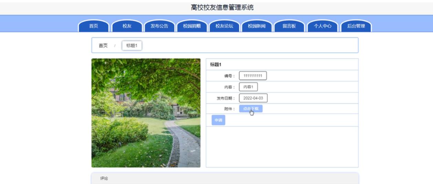Click the 申请 button
Image resolution: width=433 pixels, height=184 pixels.
pos(218,120)
